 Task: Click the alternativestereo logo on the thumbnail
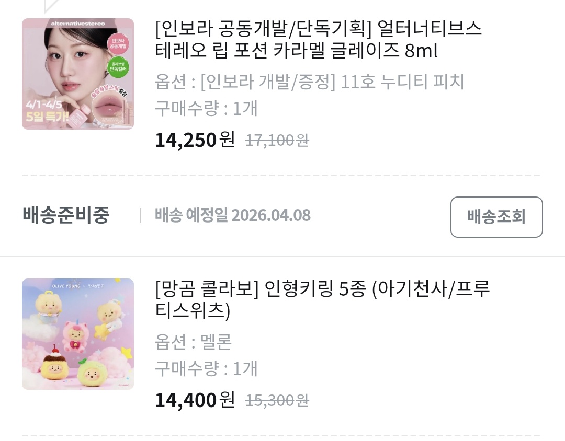point(78,24)
